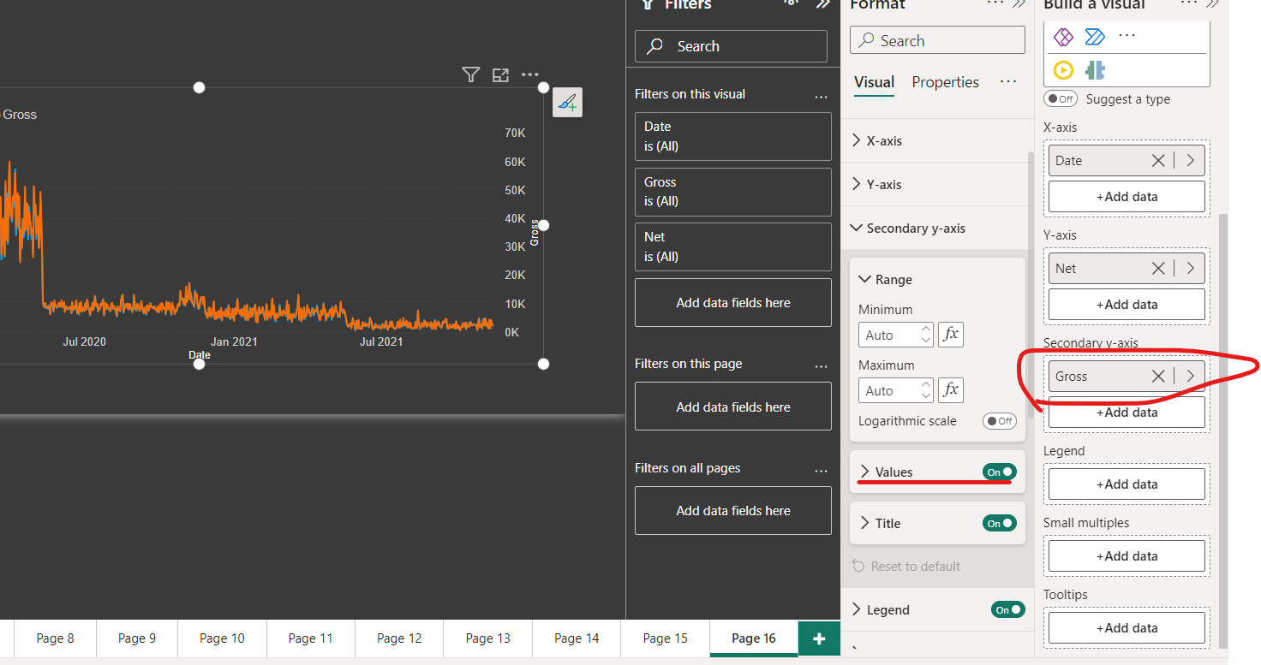Turn off the Legend toggle
Screen dimensions: 1261x665
(x=1008, y=609)
